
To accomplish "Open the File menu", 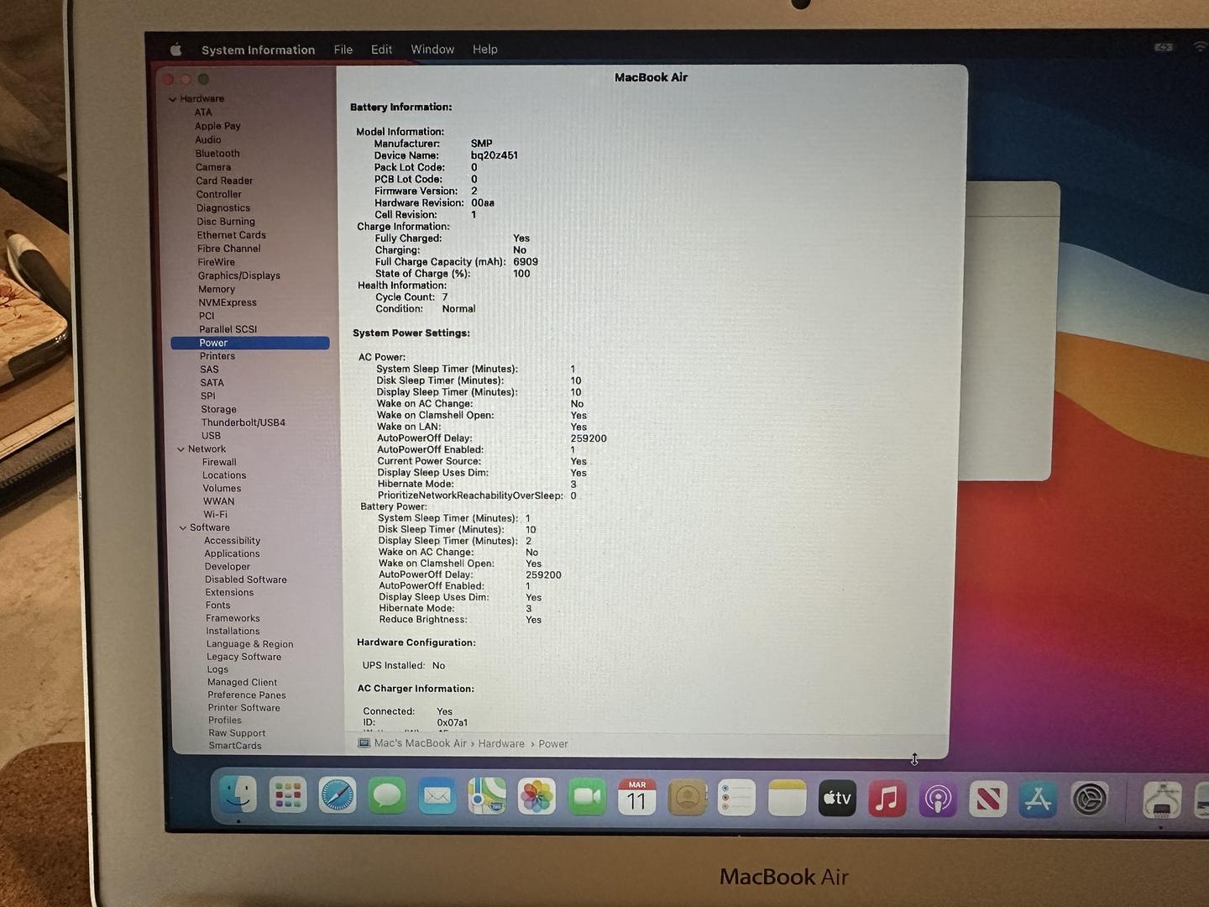I will (343, 50).
